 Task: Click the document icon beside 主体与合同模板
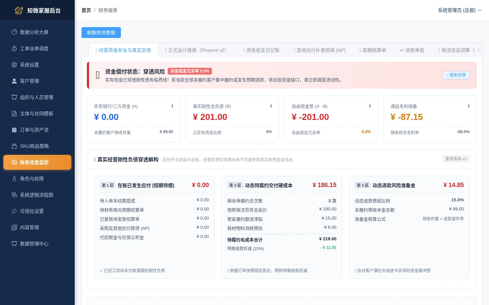pos(14,114)
